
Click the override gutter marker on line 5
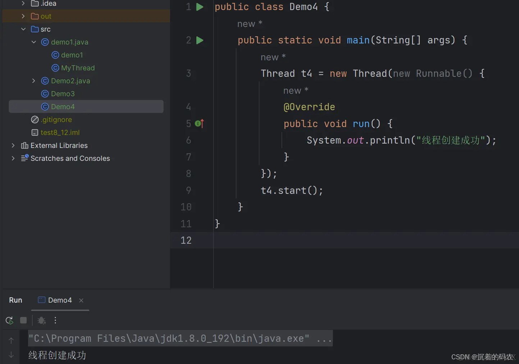[199, 123]
